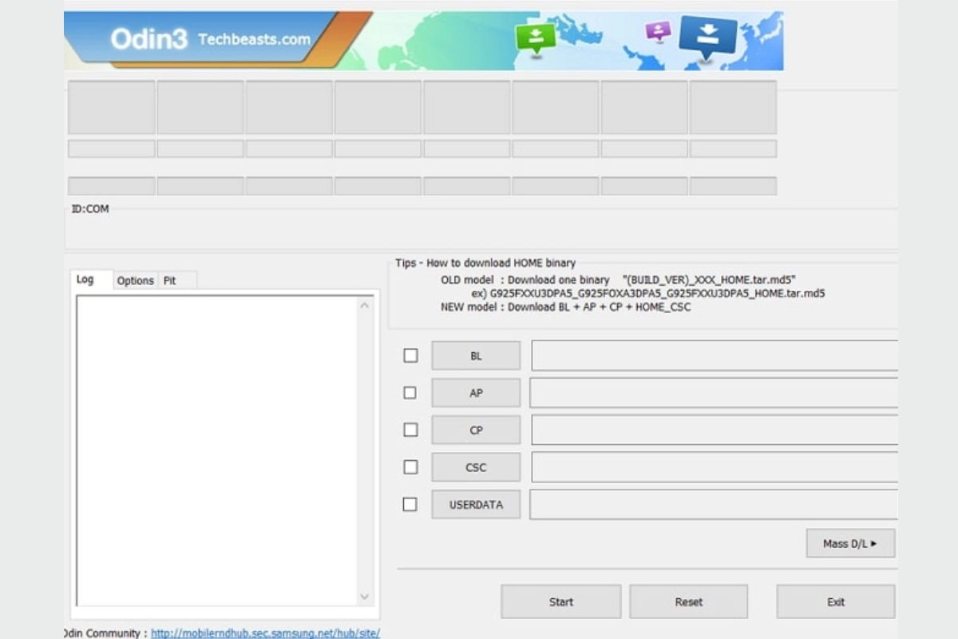Expand the Mass D/L menu
Screen dimensions: 958x639
(x=850, y=543)
